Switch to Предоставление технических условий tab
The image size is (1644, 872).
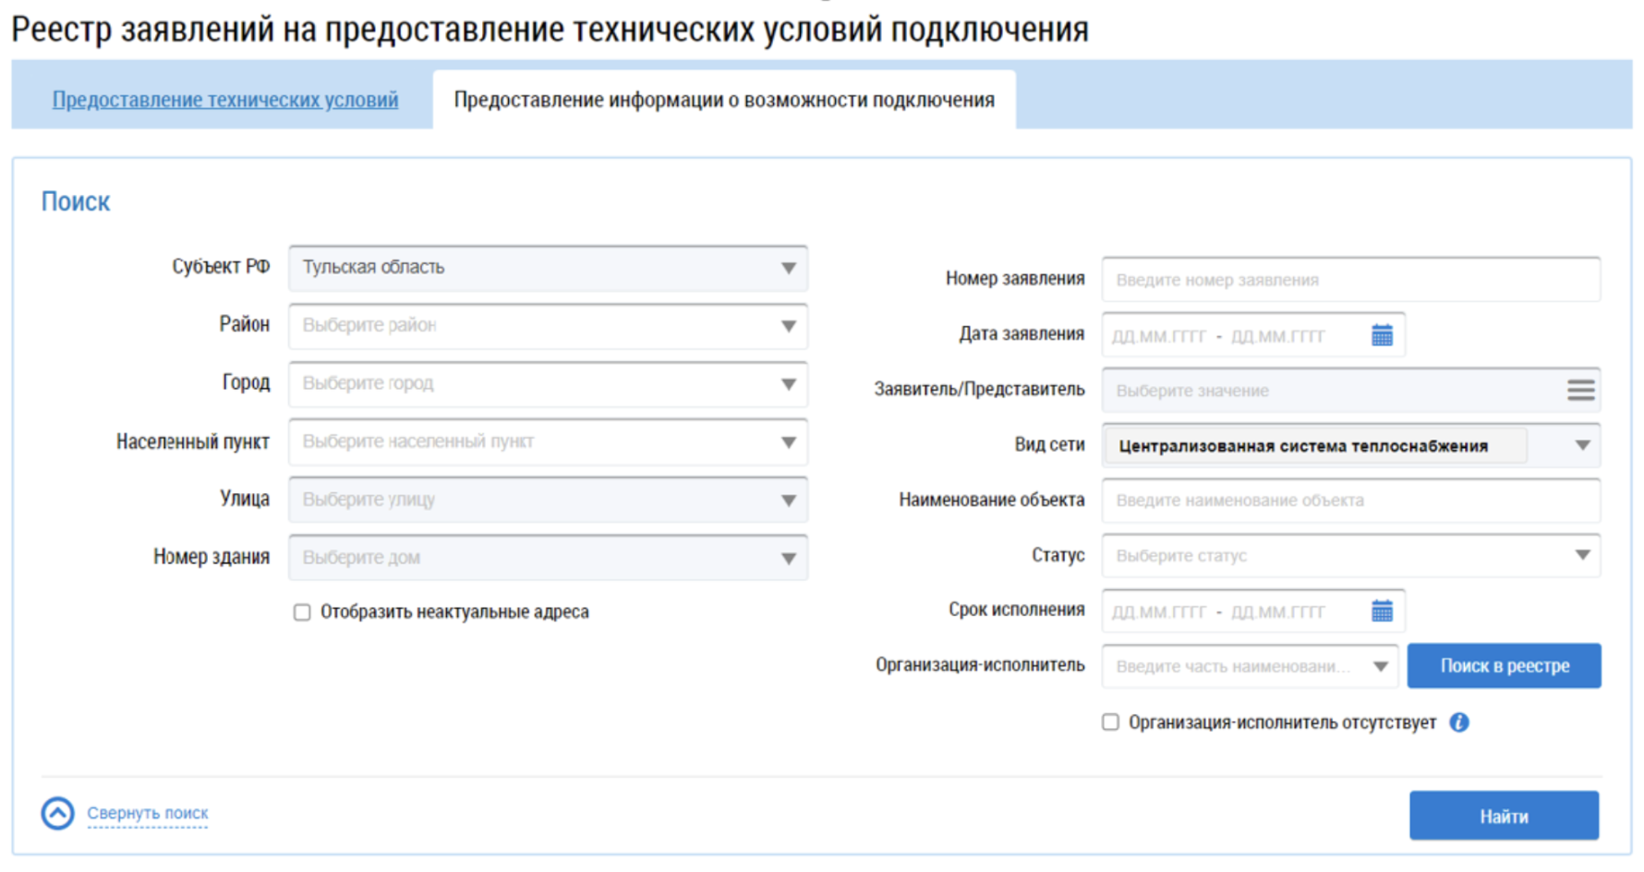224,100
